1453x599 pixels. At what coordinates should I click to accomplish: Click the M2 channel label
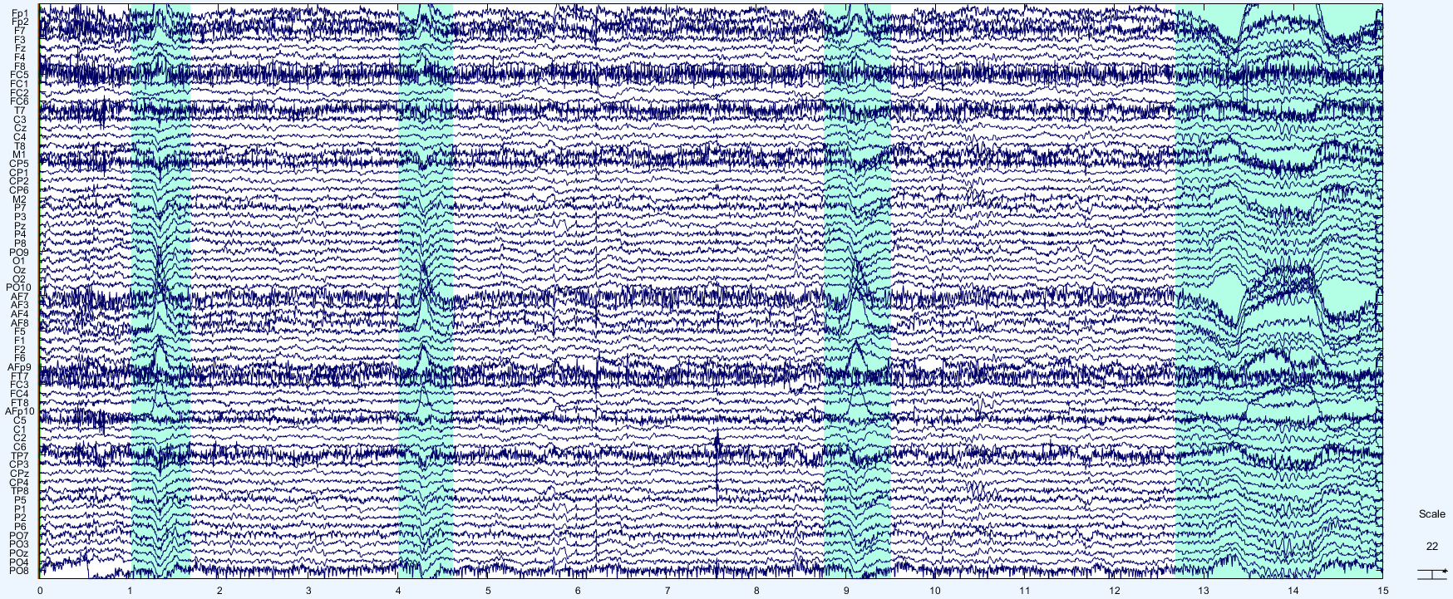point(19,199)
